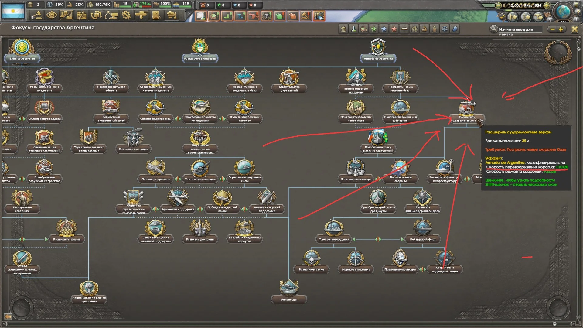The image size is (583, 328).
Task: Select Флот сопровождения focus
Action: (x=334, y=232)
